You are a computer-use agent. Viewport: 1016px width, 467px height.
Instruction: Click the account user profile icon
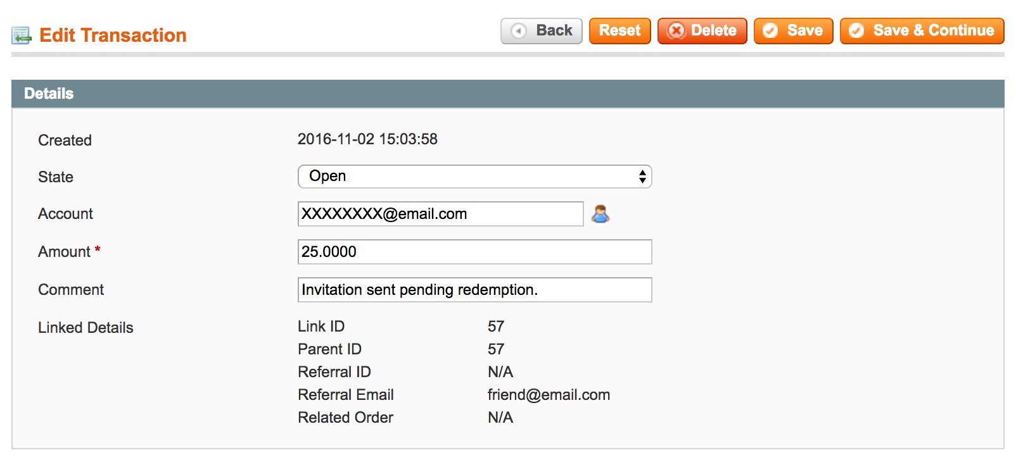tap(600, 214)
